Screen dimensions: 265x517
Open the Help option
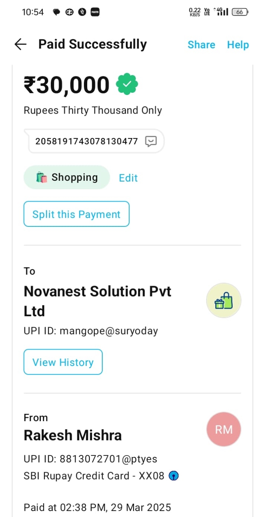point(238,45)
